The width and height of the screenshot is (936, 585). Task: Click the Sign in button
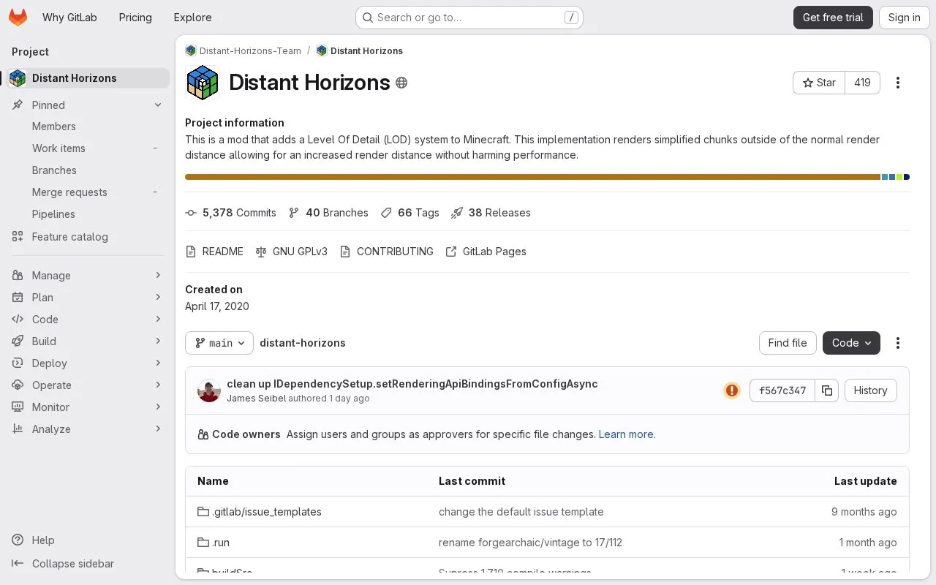click(x=904, y=18)
